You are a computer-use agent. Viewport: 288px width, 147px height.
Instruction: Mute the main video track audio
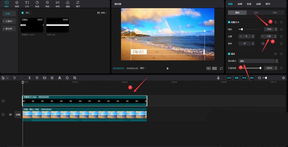point(10,115)
